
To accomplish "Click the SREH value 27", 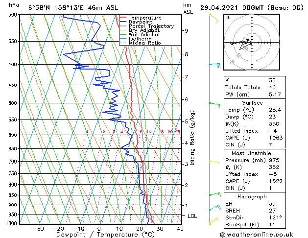I will 272,211.
